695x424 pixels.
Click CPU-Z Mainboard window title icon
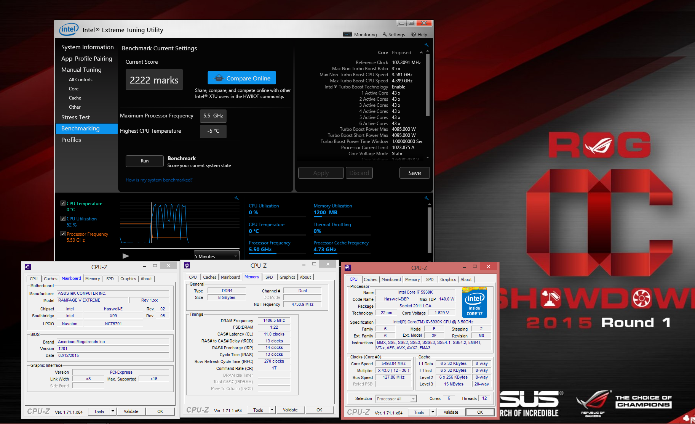click(x=28, y=267)
